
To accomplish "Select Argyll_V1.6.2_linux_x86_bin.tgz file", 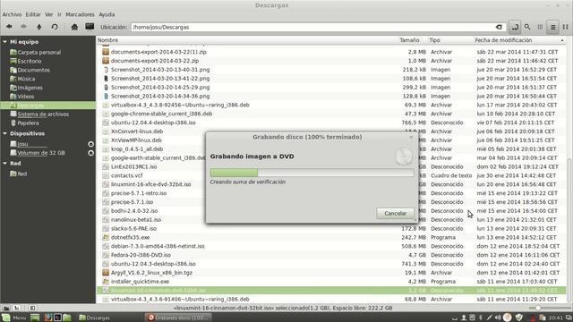I will tap(151, 273).
